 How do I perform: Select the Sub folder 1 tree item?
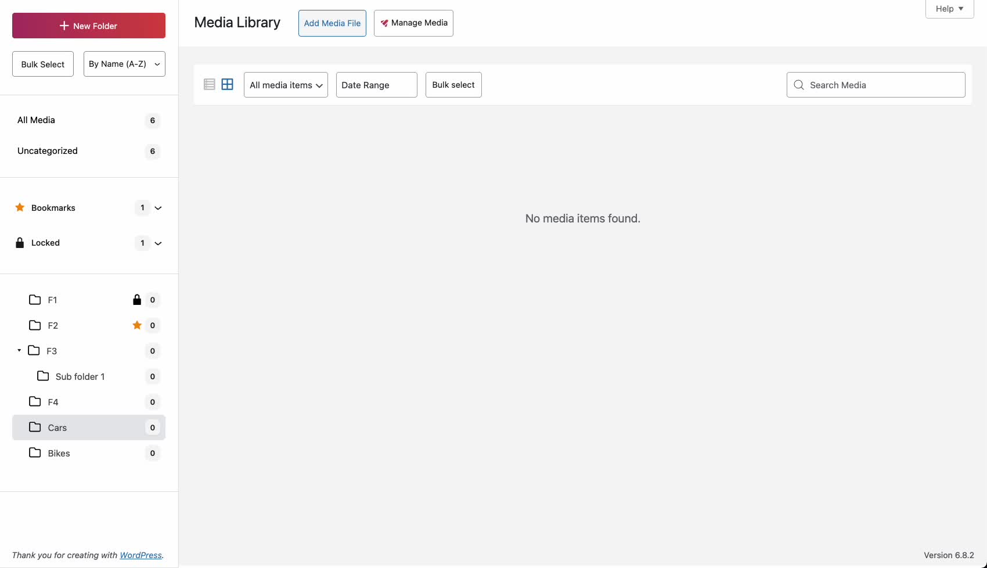coord(80,376)
